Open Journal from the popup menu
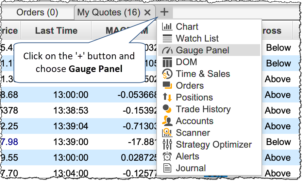This screenshot has height=181, width=303. point(191,168)
